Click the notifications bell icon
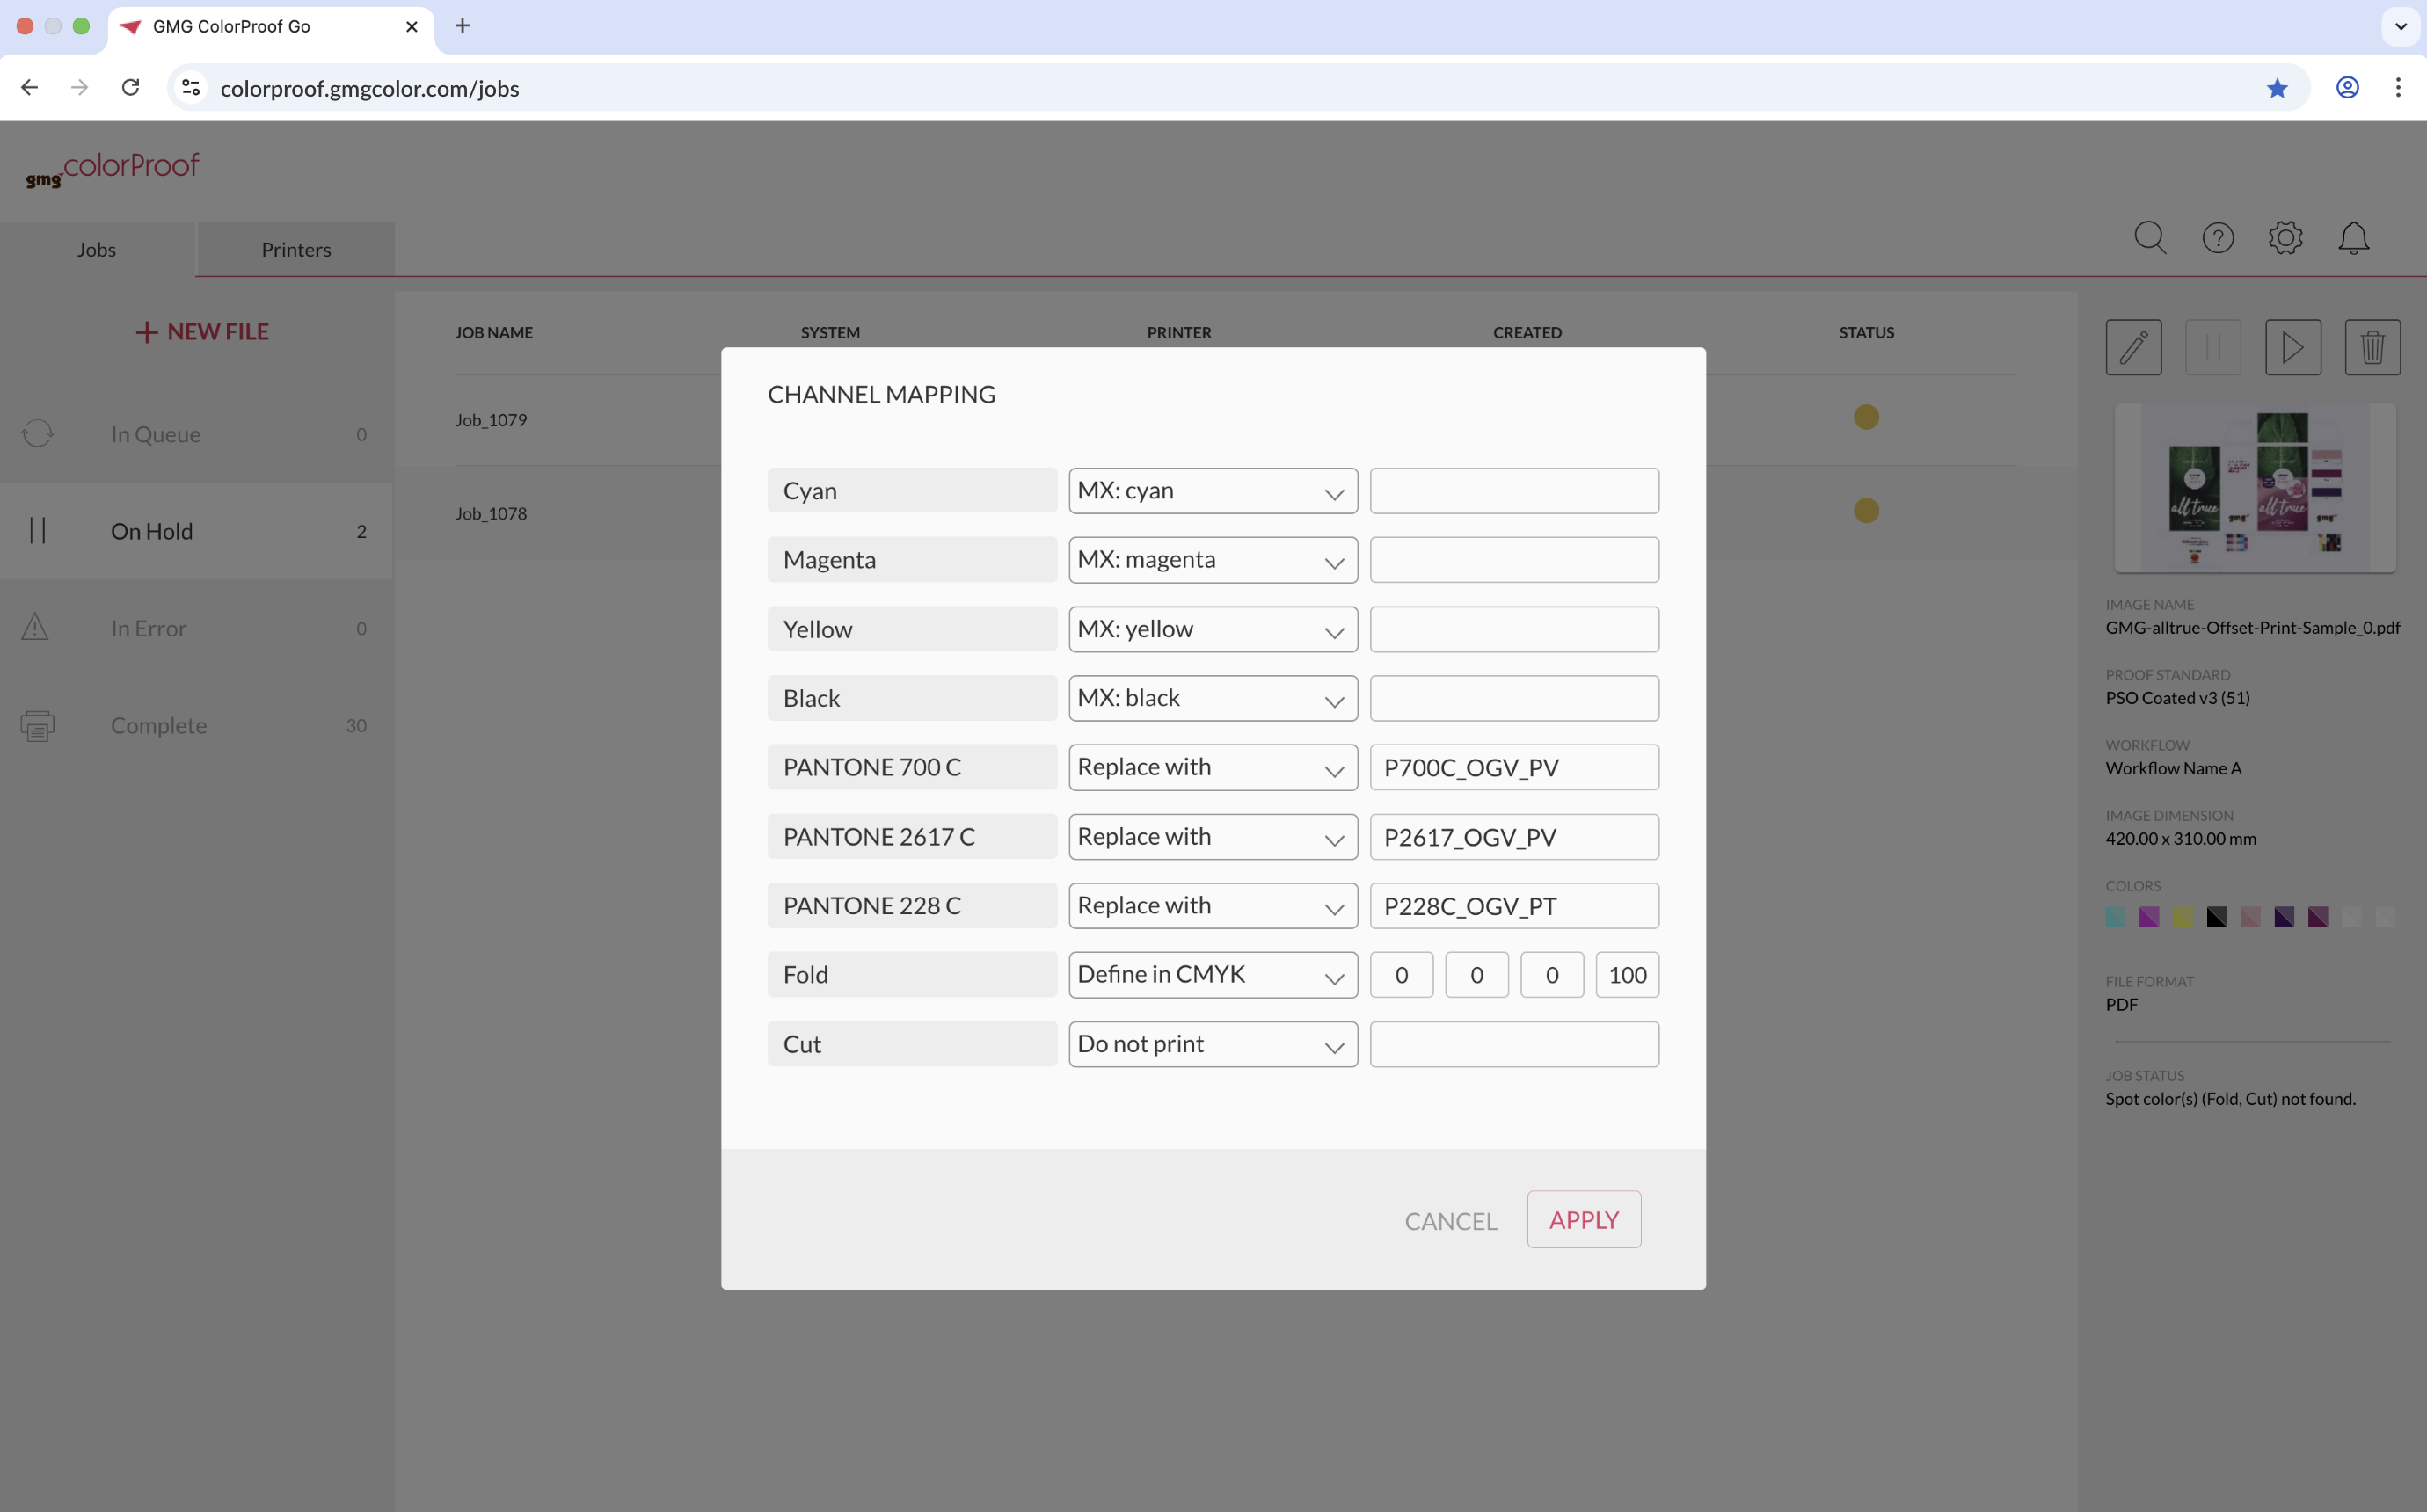This screenshot has width=2427, height=1512. point(2353,238)
